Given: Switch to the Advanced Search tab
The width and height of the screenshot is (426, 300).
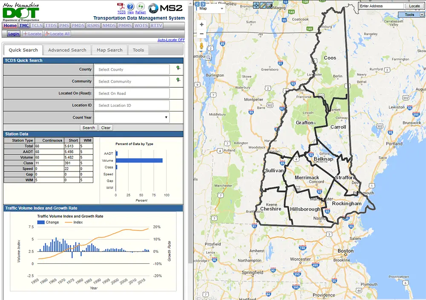Looking at the screenshot, I should click(67, 50).
